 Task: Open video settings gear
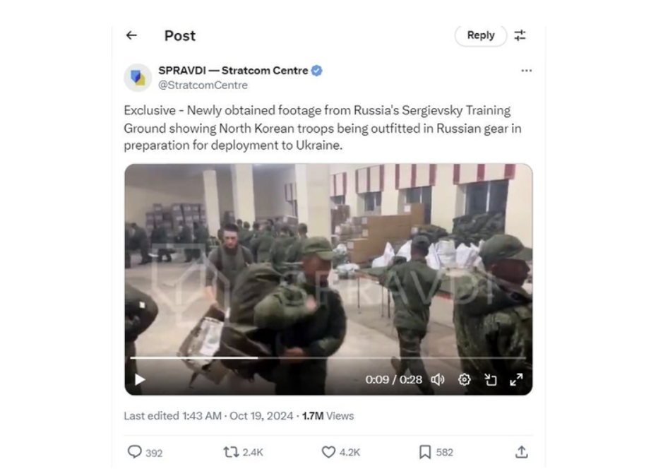coord(465,380)
